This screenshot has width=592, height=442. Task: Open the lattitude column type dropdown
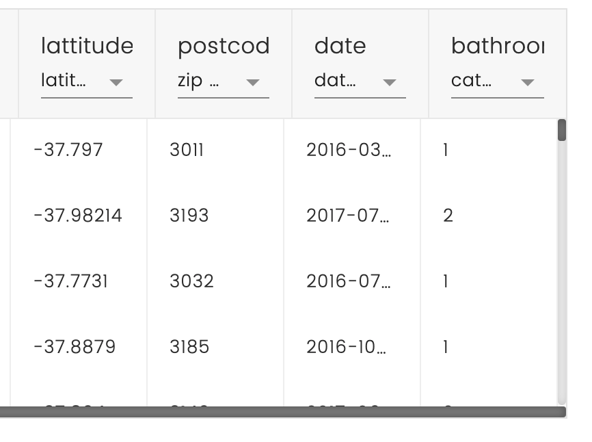116,82
